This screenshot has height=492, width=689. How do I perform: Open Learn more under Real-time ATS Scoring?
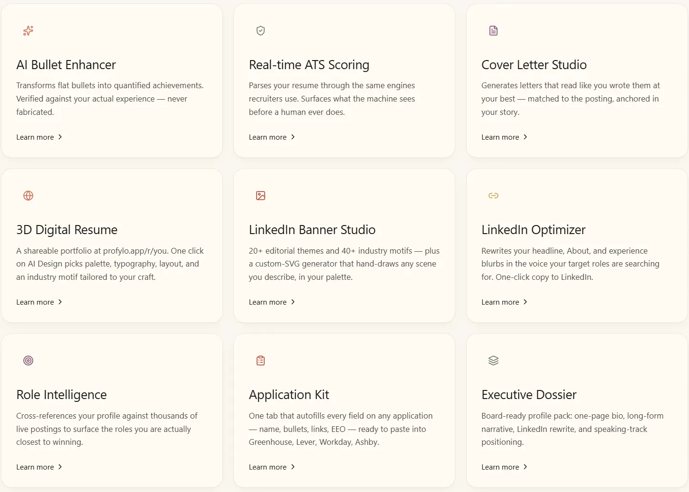tap(272, 137)
